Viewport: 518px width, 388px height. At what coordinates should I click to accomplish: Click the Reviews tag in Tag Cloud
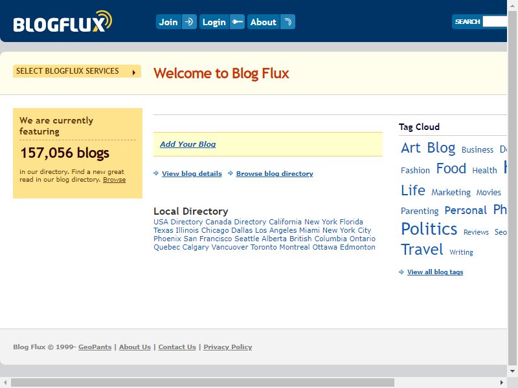pos(476,232)
